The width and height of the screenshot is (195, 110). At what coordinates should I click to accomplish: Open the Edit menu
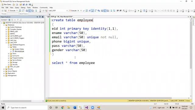pyautogui.click(x=7, y=8)
